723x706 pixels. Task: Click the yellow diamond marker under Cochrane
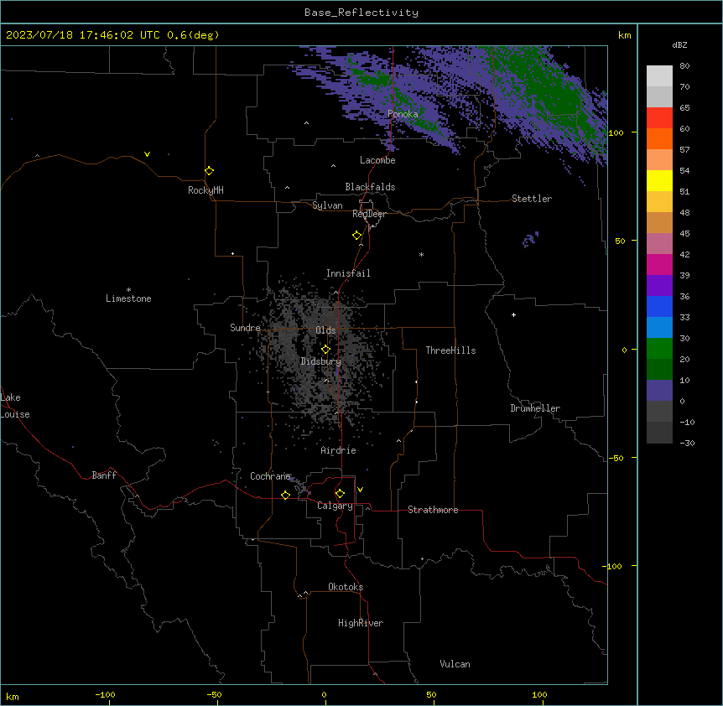[x=285, y=495]
